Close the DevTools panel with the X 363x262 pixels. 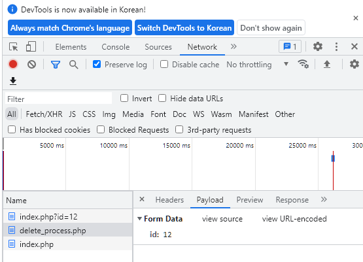pyautogui.click(x=354, y=46)
